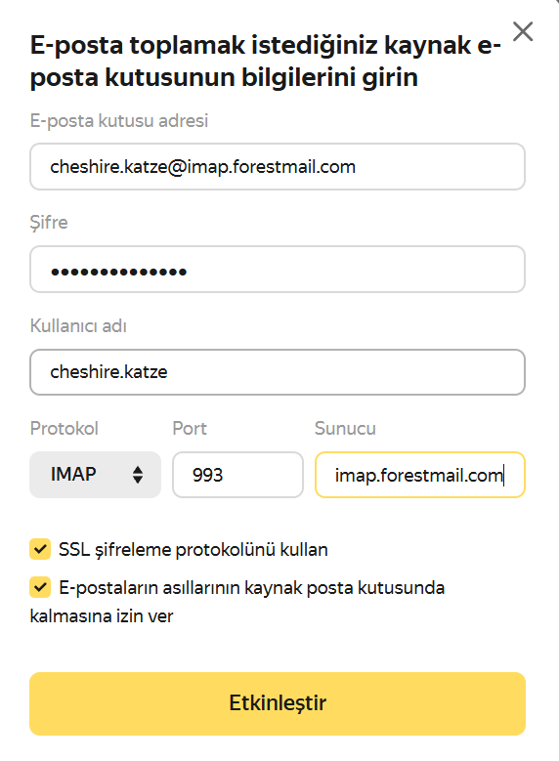The image size is (559, 761).
Task: Toggle the keep originals in source mailbox checkbox
Action: [x=40, y=587]
